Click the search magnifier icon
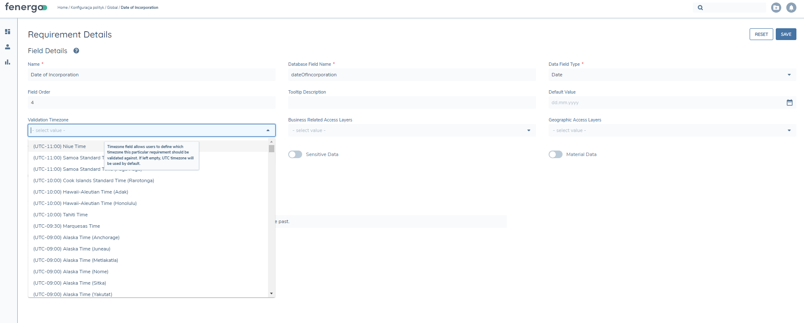 [700, 8]
